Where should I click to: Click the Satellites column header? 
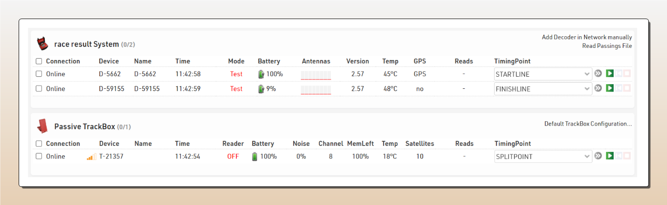pos(419,144)
